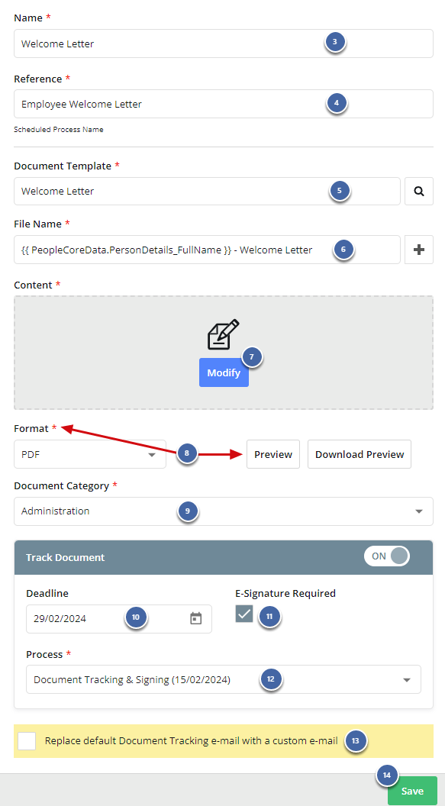445x806 pixels.
Task: Click the Download Preview button
Action: tap(360, 454)
